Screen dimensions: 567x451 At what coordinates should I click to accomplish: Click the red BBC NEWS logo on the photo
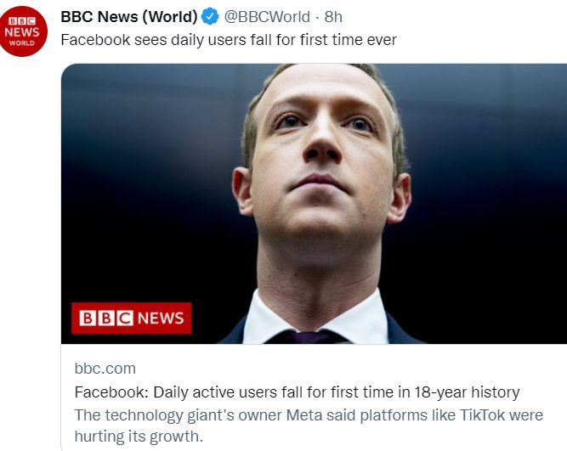coord(131,318)
